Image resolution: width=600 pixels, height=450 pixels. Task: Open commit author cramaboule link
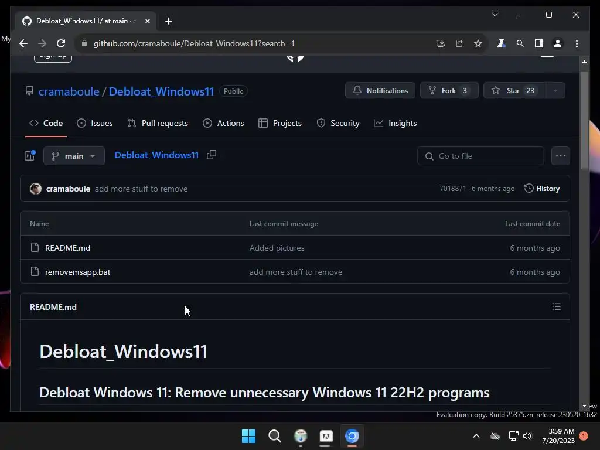(x=68, y=189)
